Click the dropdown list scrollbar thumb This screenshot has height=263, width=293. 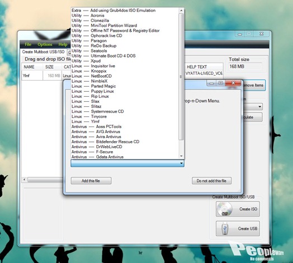pyautogui.click(x=181, y=77)
